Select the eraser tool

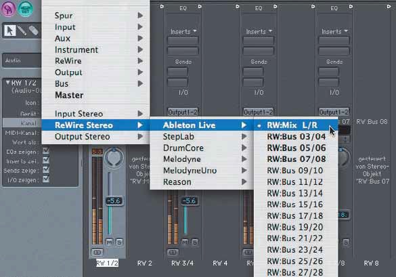pyautogui.click(x=34, y=31)
